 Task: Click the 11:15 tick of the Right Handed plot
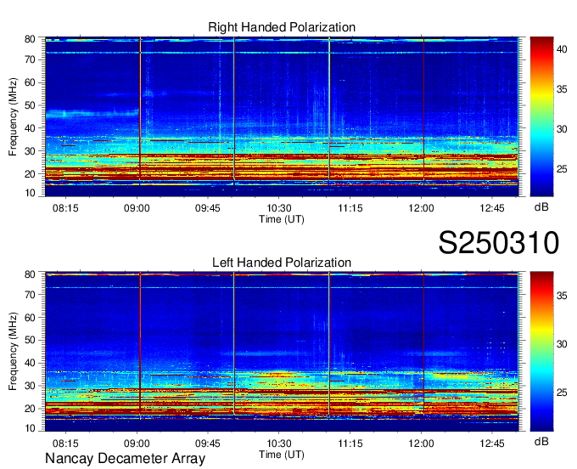350,208
